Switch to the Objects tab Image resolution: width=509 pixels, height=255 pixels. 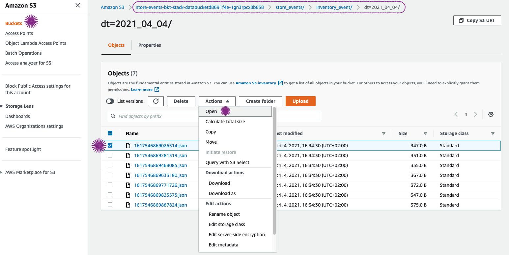click(116, 45)
